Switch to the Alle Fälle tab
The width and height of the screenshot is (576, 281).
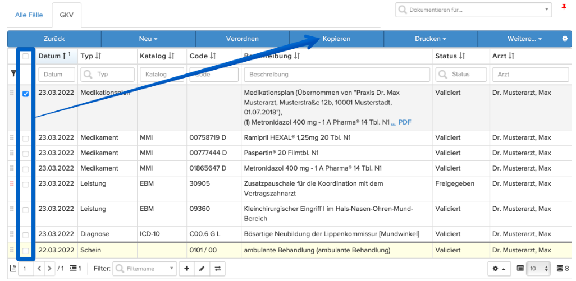29,15
